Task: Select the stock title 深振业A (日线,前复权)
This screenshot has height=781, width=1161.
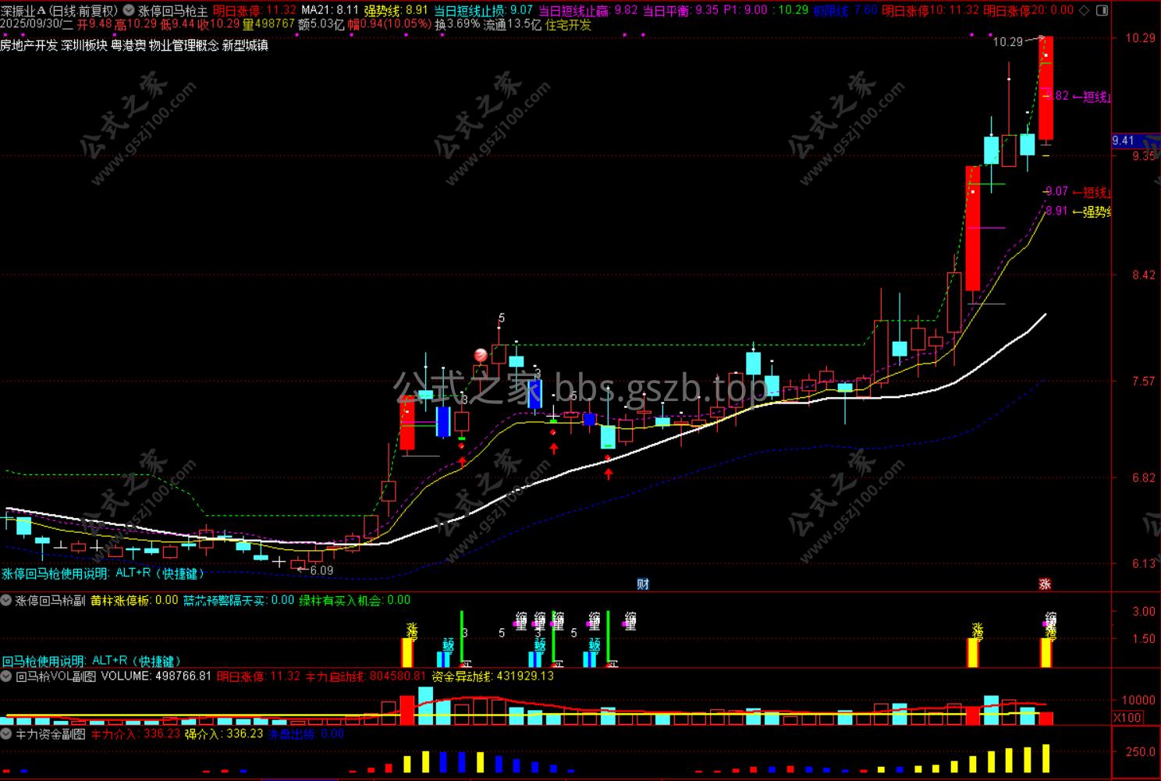Action: [59, 10]
